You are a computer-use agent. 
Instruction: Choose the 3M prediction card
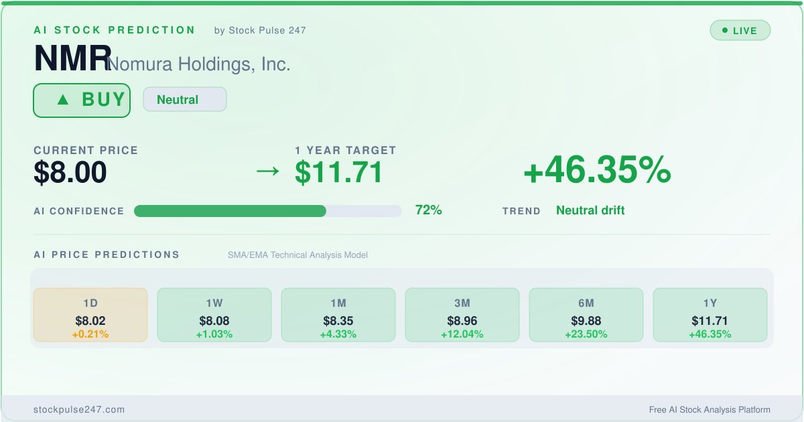[x=462, y=315]
